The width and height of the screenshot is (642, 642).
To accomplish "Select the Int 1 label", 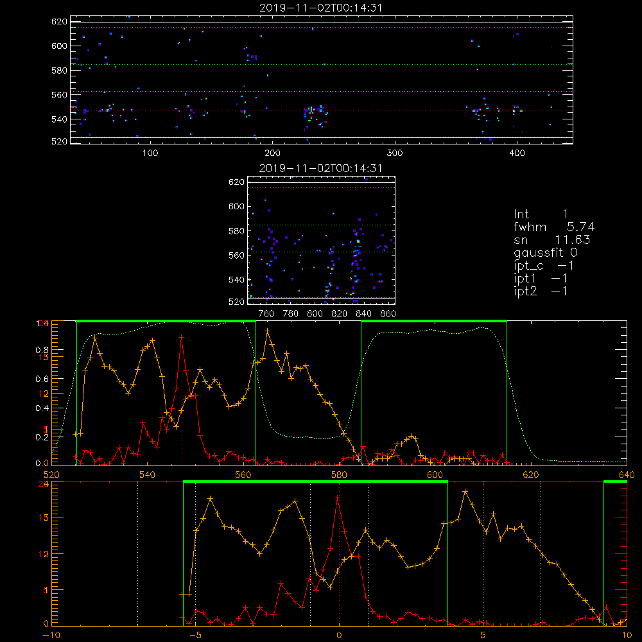I will point(541,214).
